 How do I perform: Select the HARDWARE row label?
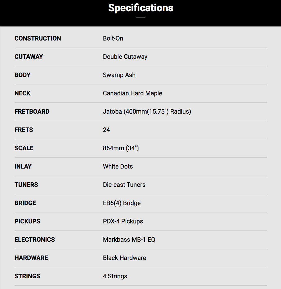tap(31, 258)
